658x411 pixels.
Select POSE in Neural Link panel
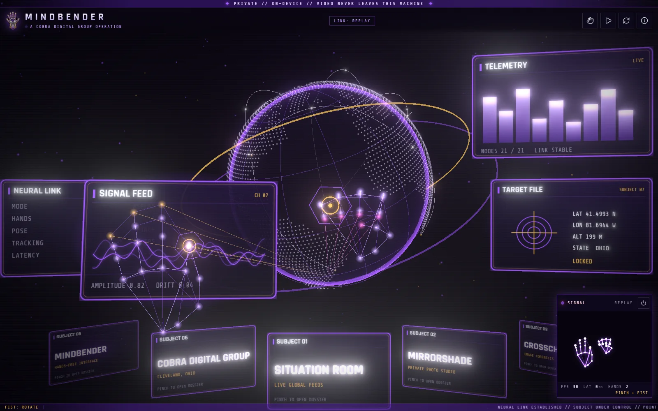19,231
